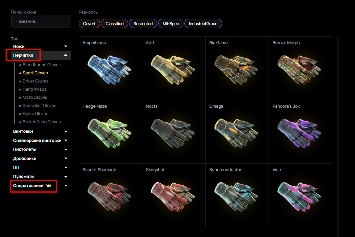
Task: Expand the ПП category arrow
Action: coord(66,168)
